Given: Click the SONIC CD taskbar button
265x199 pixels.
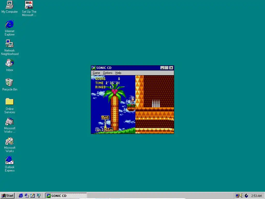Looking at the screenshot, I should coord(66,196).
